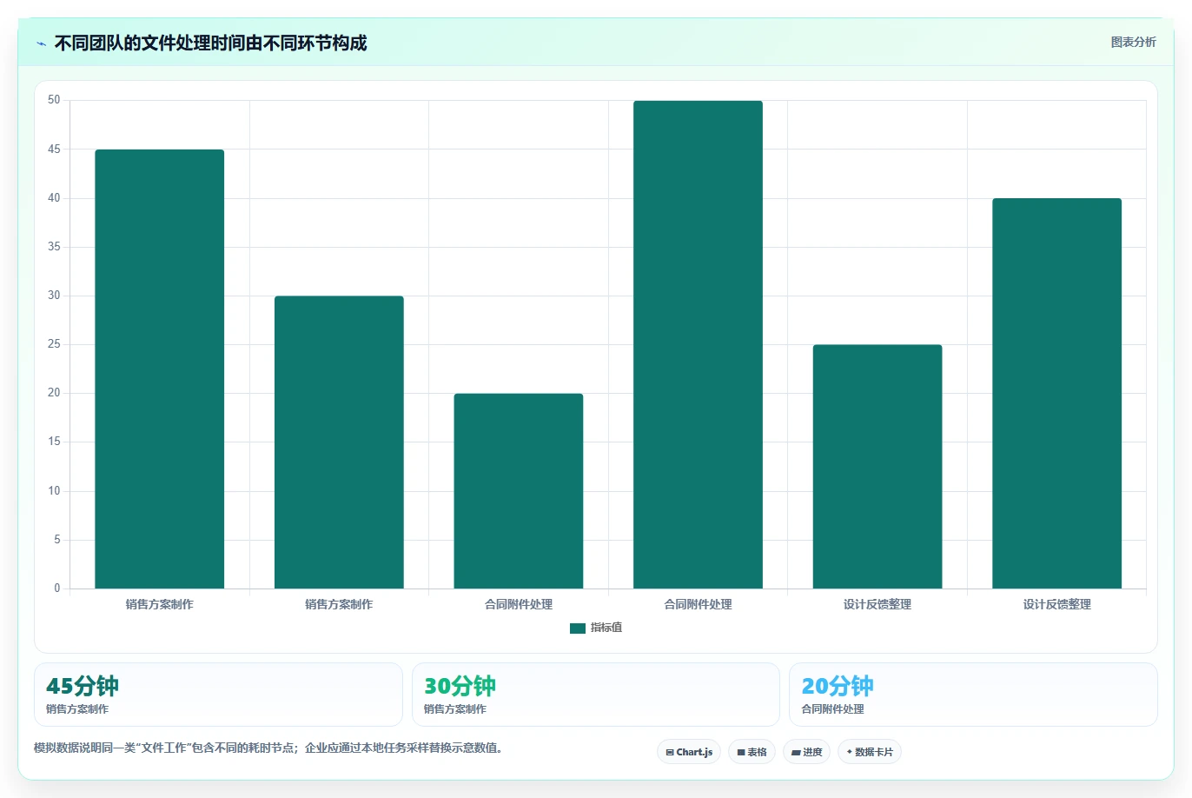
Task: Click the 合同附件处理 label under the 50-value bar
Action: pyautogui.click(x=698, y=604)
